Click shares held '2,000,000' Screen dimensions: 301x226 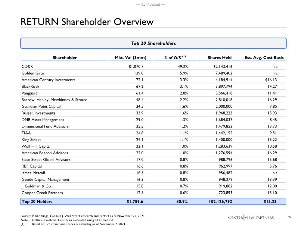tap(224, 106)
